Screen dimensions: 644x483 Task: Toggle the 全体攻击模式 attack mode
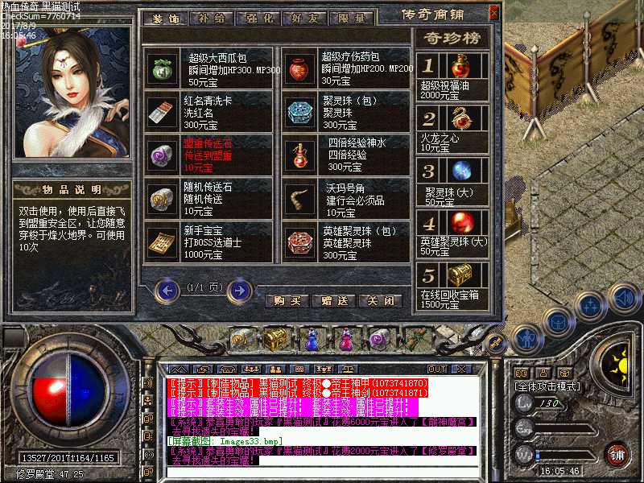pos(547,385)
